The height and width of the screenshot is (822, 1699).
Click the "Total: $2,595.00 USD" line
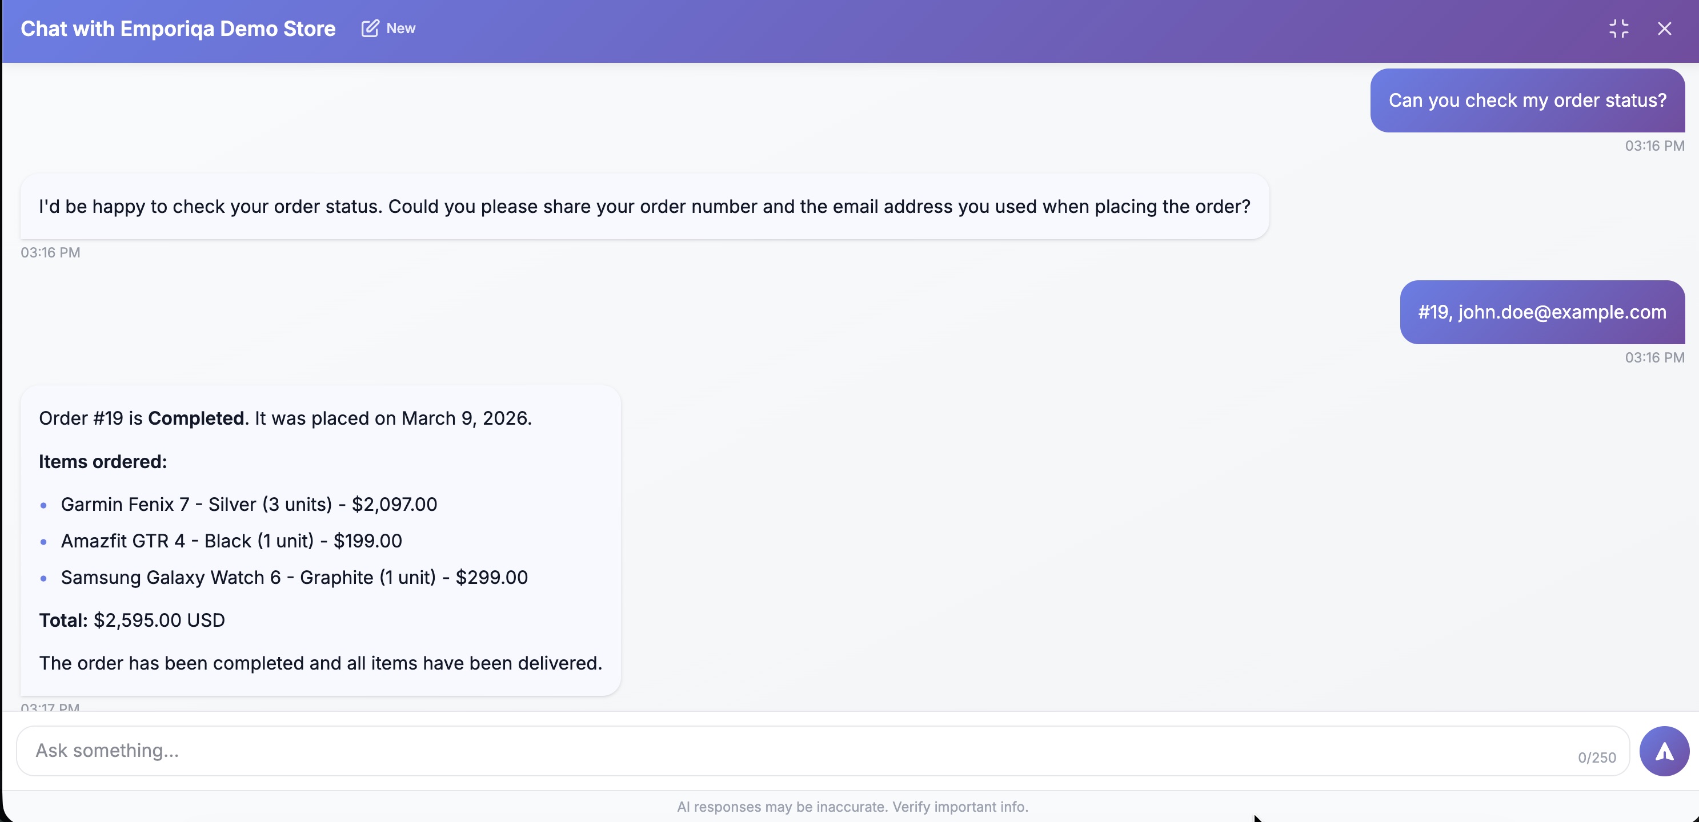(x=132, y=620)
